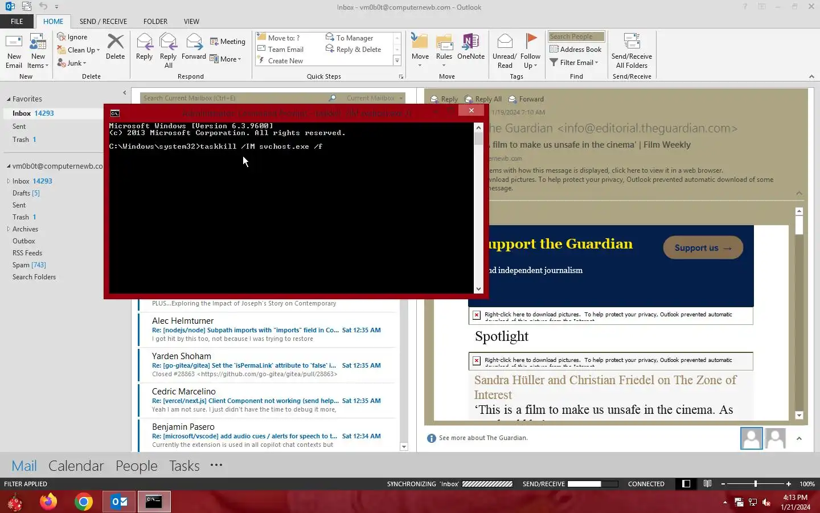The height and width of the screenshot is (513, 820).
Task: Open the Spam folder
Action: pyautogui.click(x=29, y=265)
